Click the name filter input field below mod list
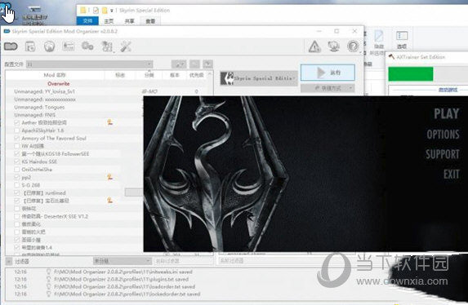The image size is (468, 305). pyautogui.click(x=184, y=261)
